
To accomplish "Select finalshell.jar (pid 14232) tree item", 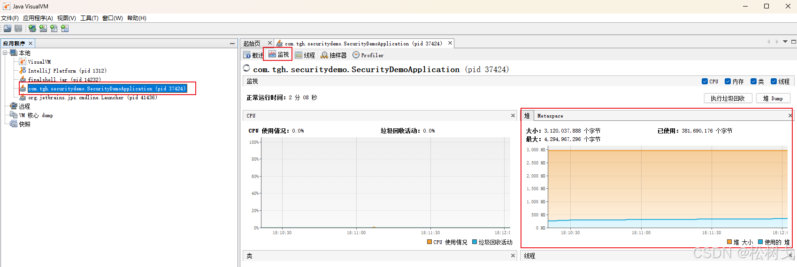I will (x=64, y=80).
